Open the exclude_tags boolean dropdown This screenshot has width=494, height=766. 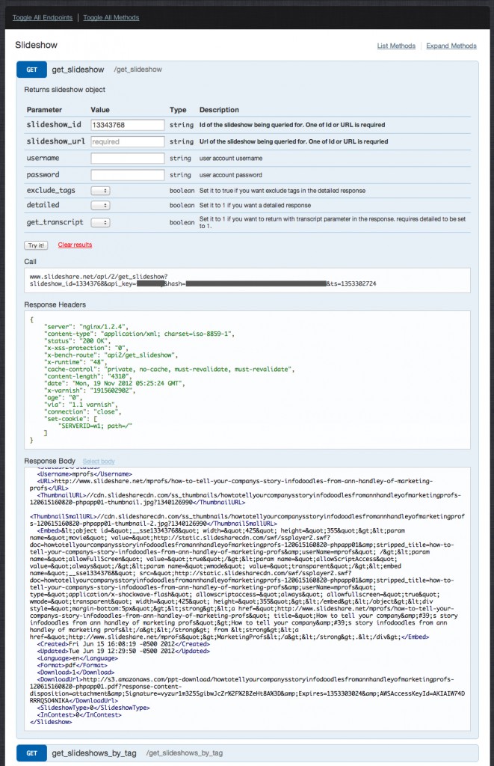pos(100,191)
